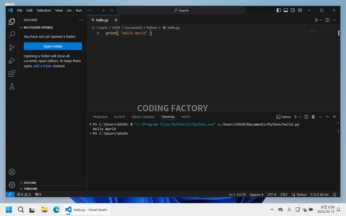
Task: Expand the TIMELINE section
Action: [x=30, y=189]
